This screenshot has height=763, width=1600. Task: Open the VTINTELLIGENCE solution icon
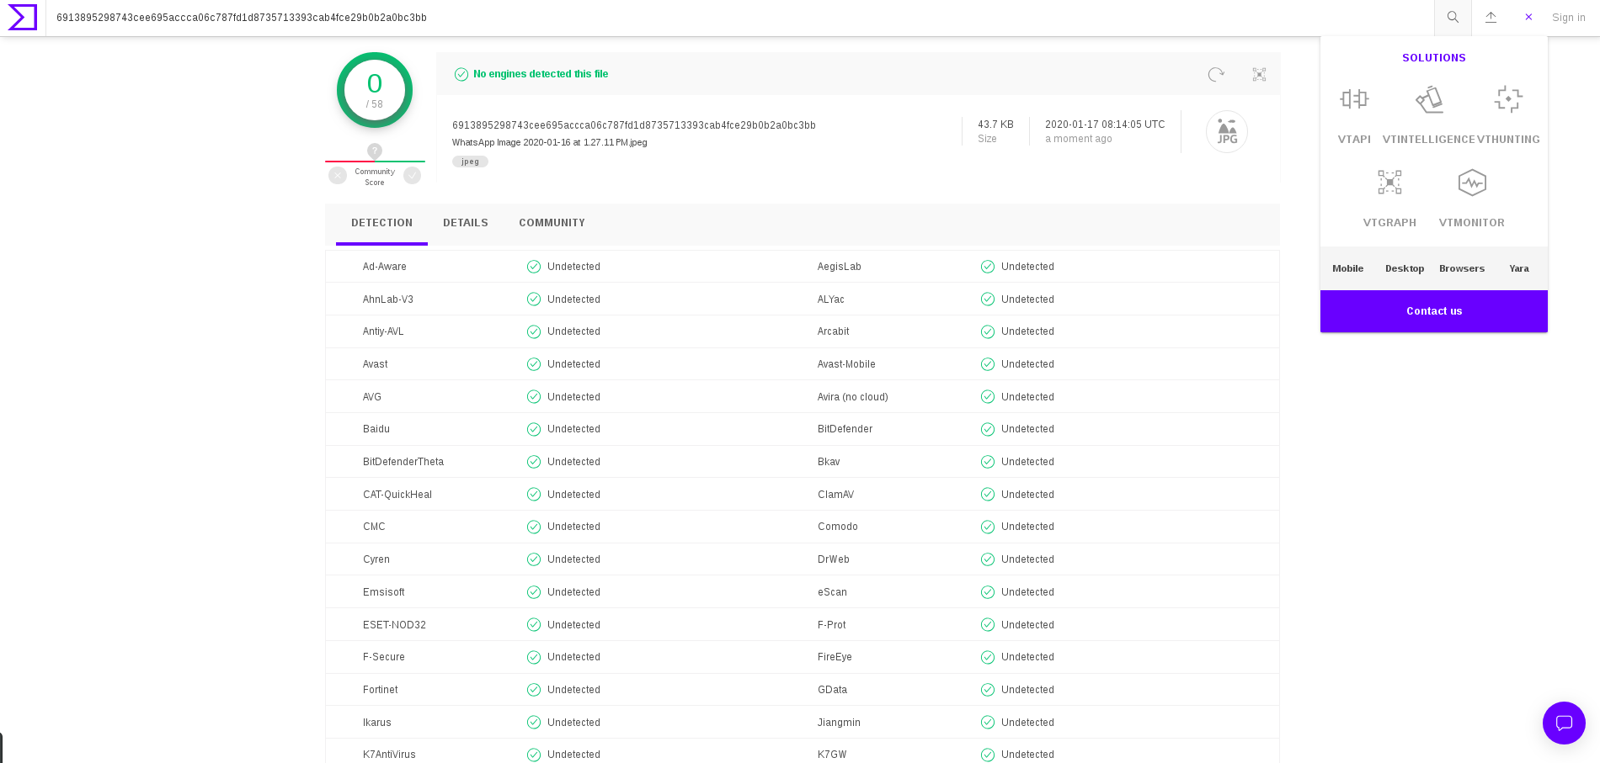tap(1429, 99)
